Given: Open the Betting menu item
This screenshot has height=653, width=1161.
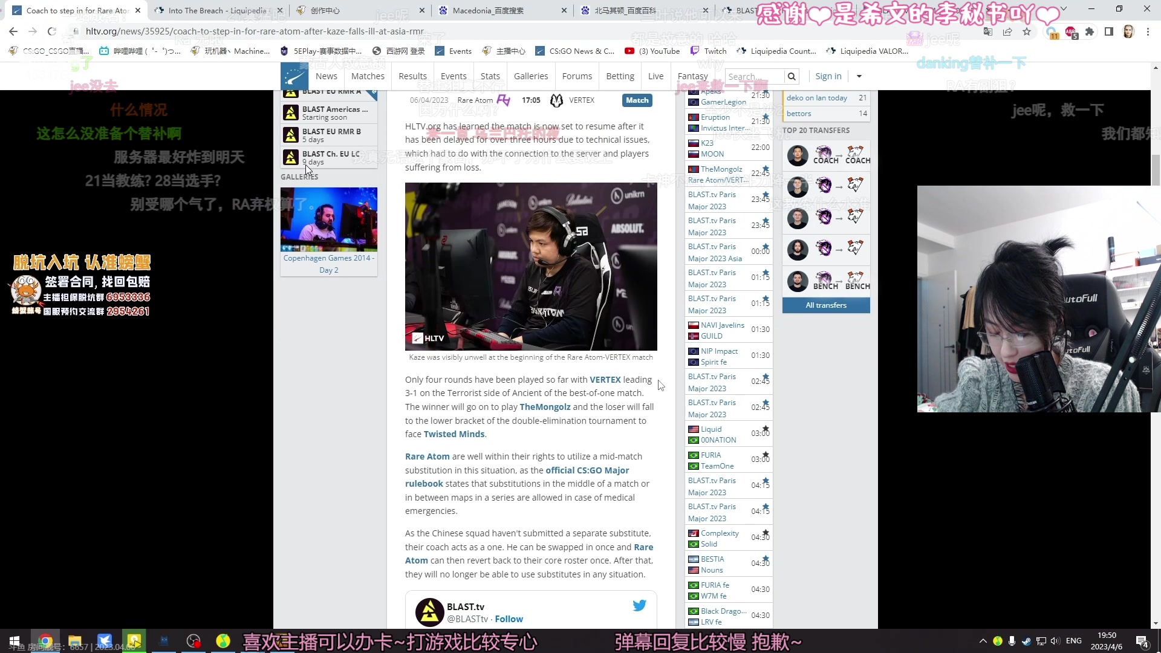Looking at the screenshot, I should (620, 76).
